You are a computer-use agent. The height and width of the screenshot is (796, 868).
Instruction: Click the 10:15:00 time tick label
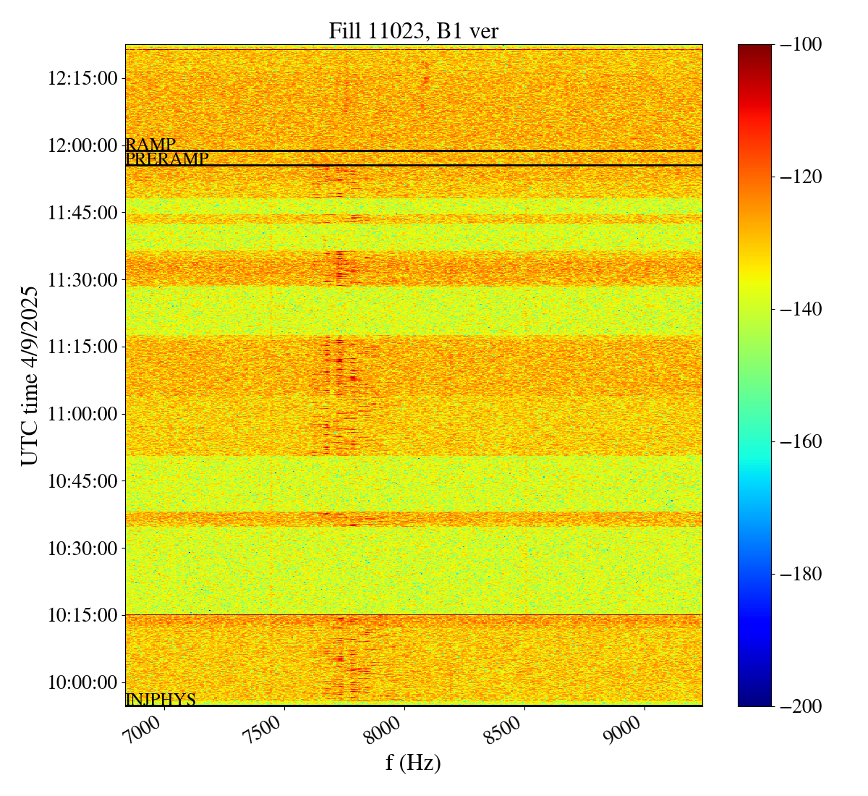click(82, 615)
